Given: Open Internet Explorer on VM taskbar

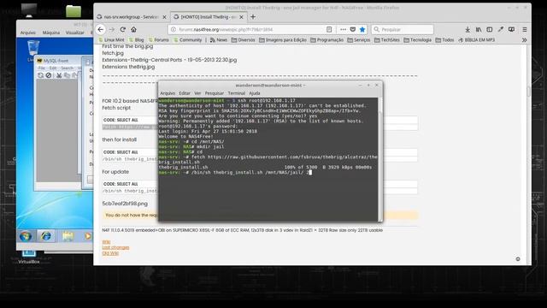Looking at the screenshot, I should 45,236.
